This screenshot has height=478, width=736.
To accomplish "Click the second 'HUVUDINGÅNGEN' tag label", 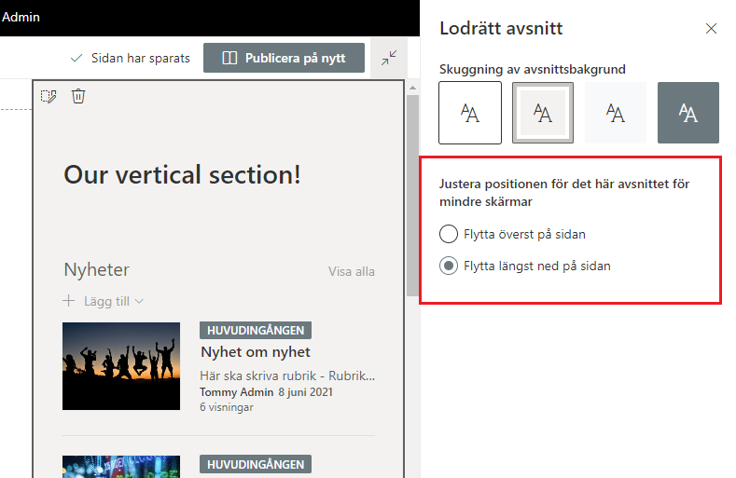I will (x=256, y=464).
